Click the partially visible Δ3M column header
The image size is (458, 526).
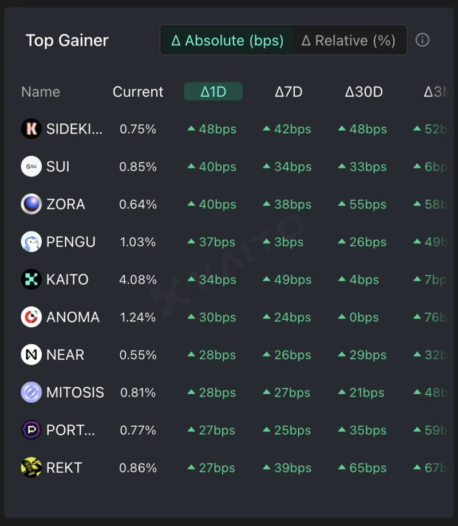coord(435,92)
